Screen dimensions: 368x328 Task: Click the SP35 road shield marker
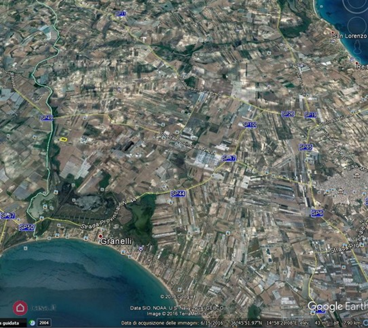pos(306,147)
